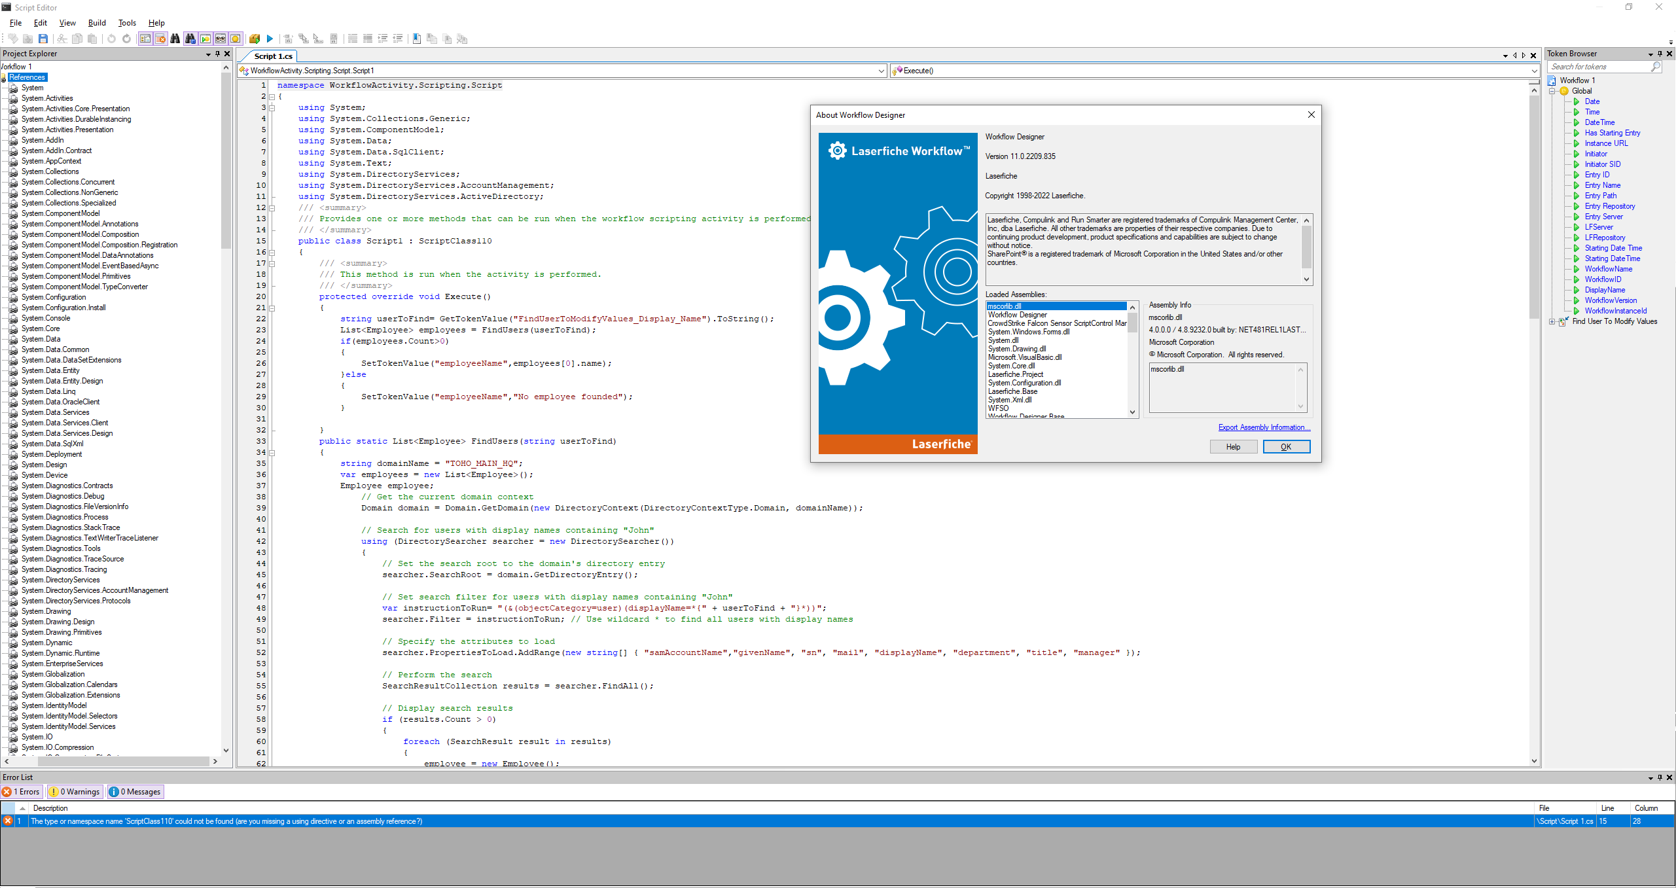Open the WorkflowActivity.Scripting.Script.Script1 class dropdown
Screen dimensions: 1676x888
(881, 71)
